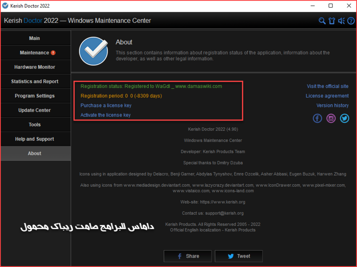Open the License agreement link
Screen dimensions: 357x267
click(x=327, y=96)
